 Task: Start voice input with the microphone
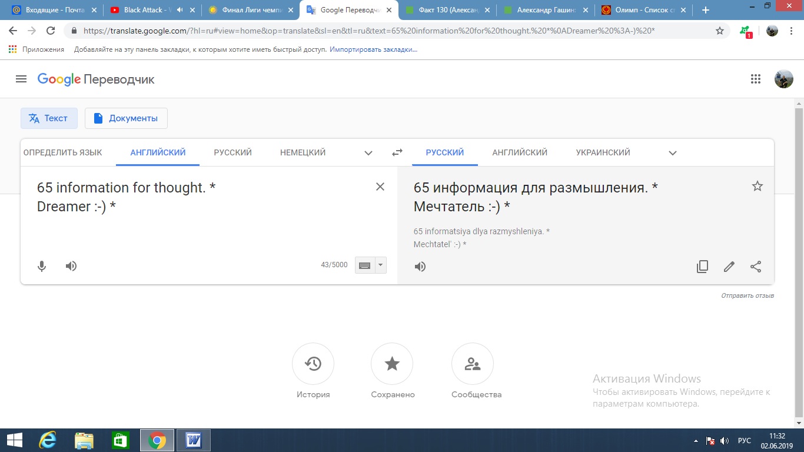[42, 266]
